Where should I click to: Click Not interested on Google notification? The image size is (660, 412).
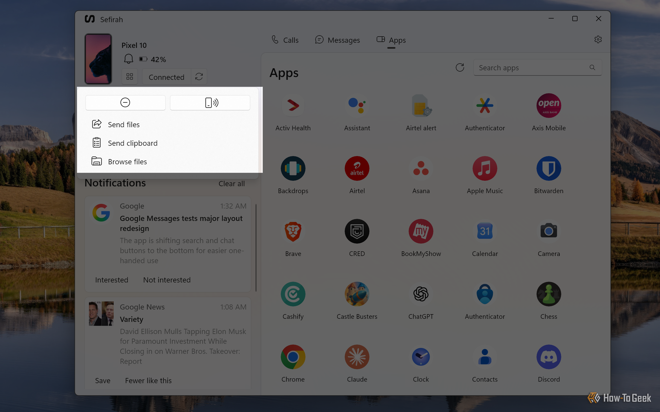click(167, 280)
